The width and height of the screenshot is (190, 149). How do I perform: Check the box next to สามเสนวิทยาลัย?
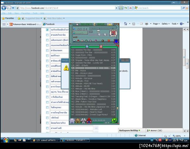pyautogui.click(x=47, y=35)
